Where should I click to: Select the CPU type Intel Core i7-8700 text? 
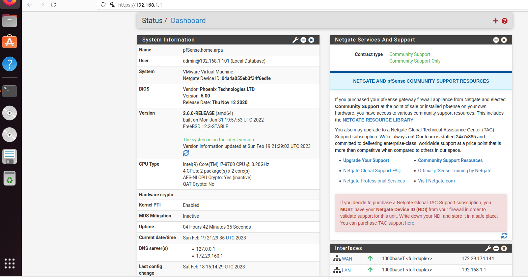click(x=226, y=164)
